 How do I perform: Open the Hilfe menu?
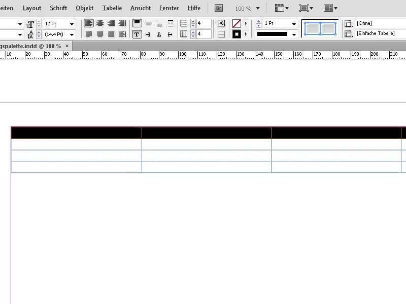tap(194, 8)
